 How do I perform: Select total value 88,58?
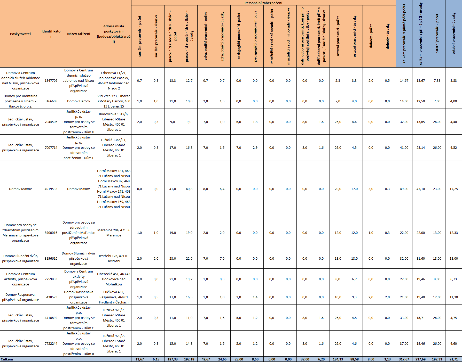pyautogui.click(x=354, y=359)
